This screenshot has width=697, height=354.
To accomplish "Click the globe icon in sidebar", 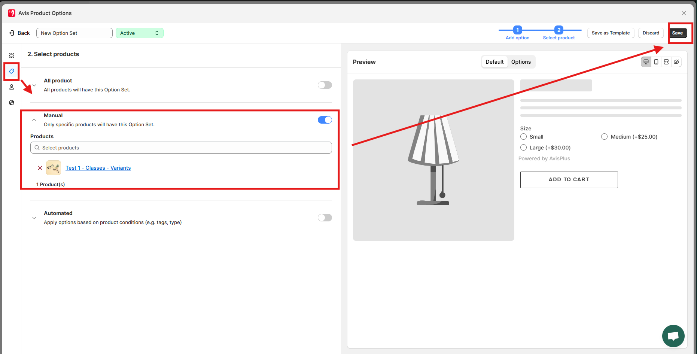I will [x=12, y=103].
